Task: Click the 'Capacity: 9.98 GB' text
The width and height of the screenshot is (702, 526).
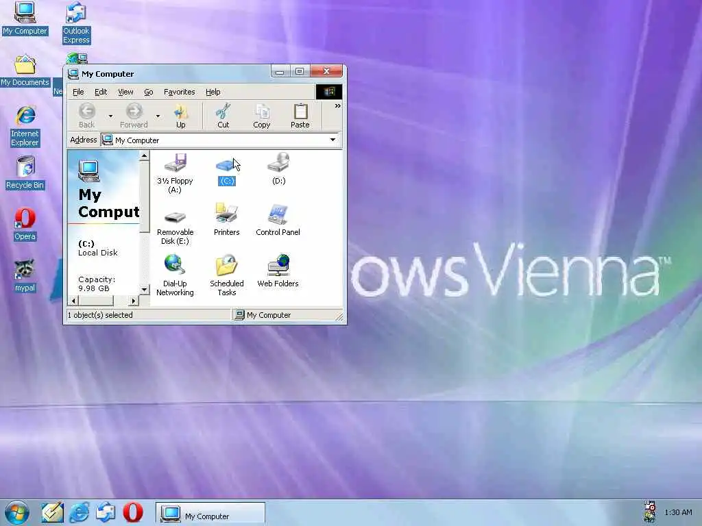Action: click(x=97, y=284)
